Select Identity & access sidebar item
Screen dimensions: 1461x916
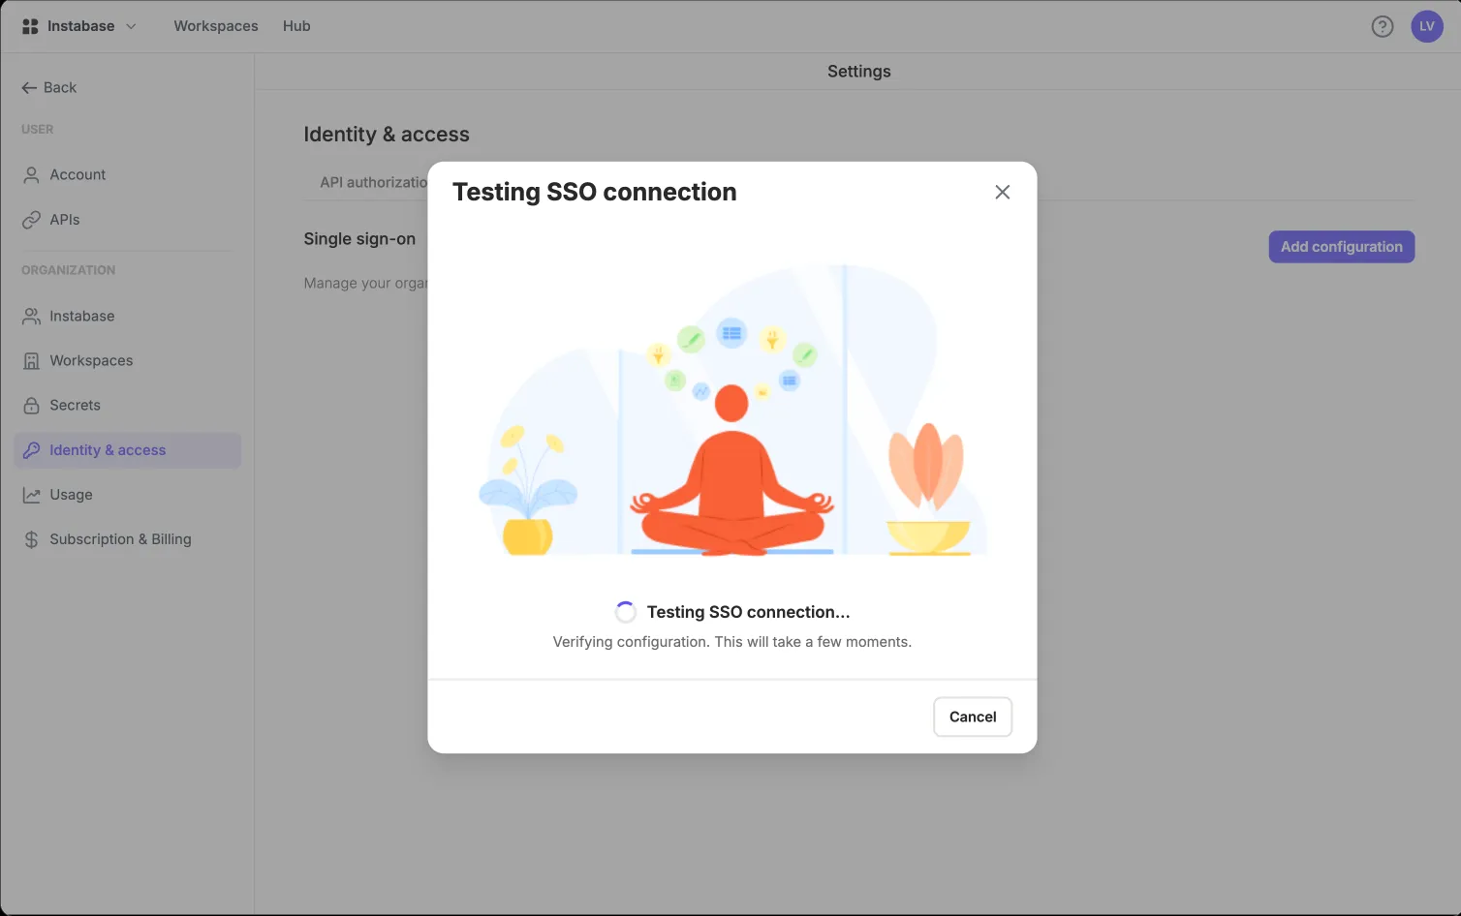(x=127, y=450)
